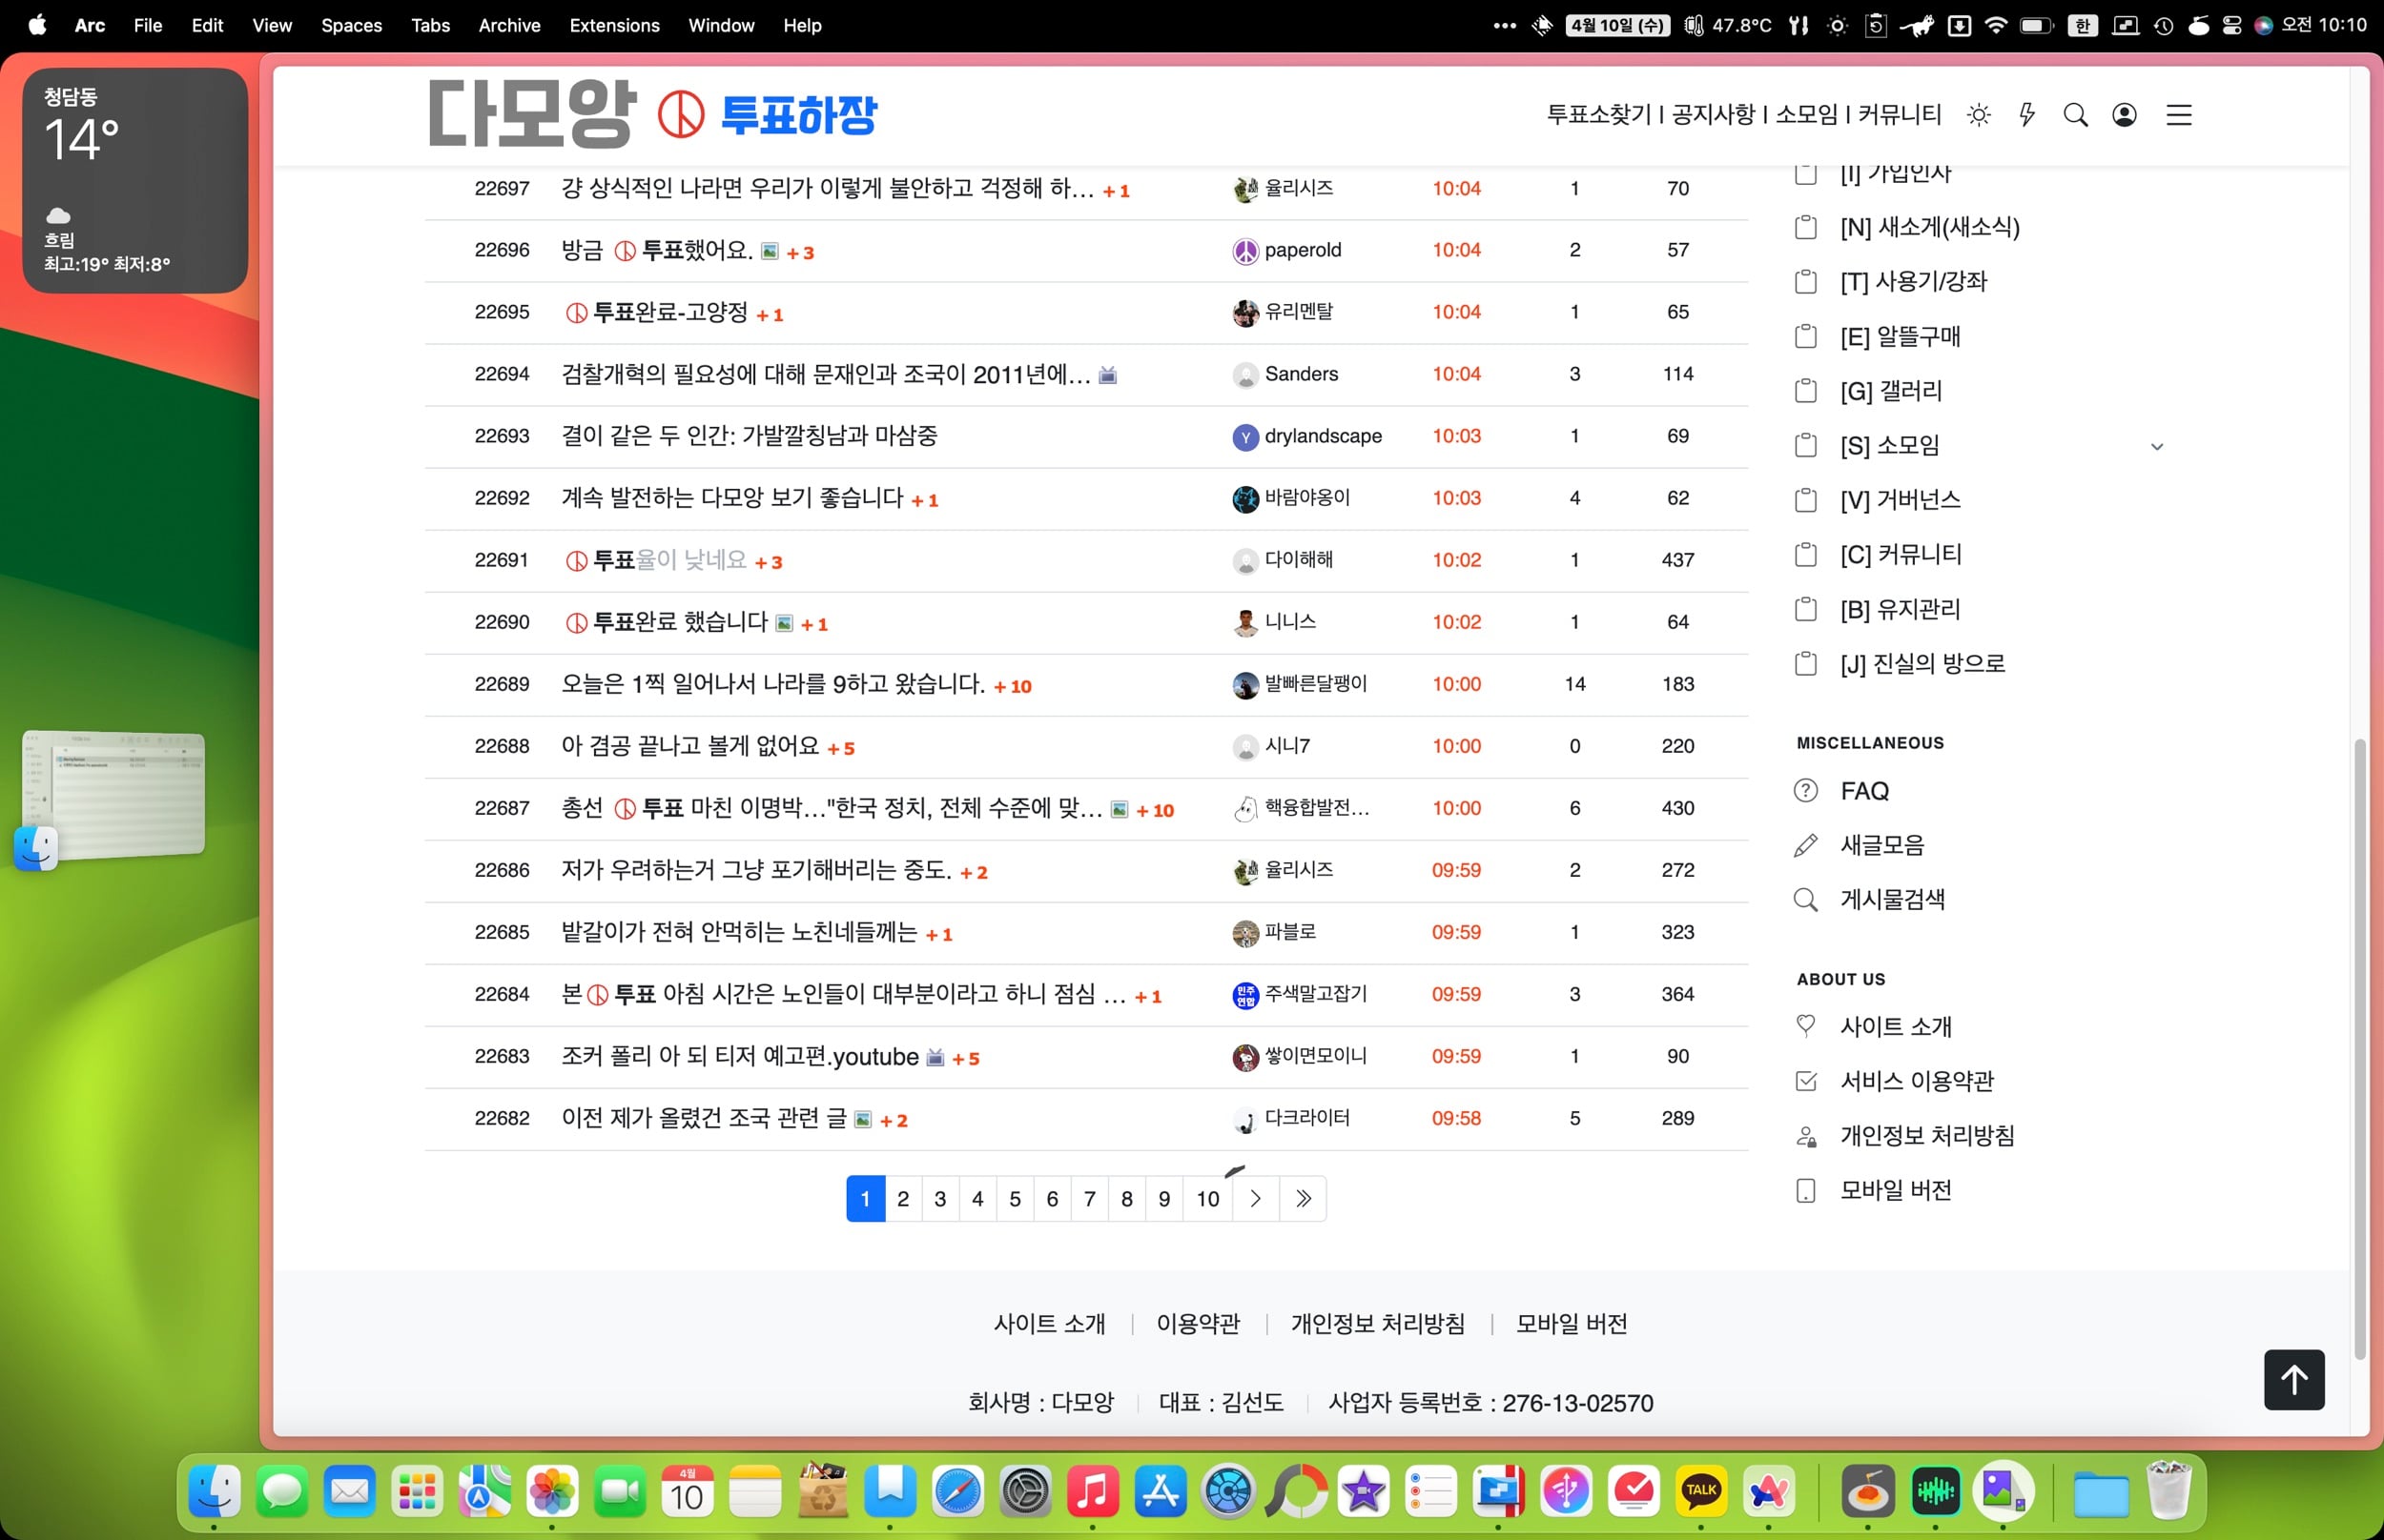Image resolution: width=2384 pixels, height=1540 pixels.
Task: Open iMovie star icon in the Dock
Action: [1364, 1492]
